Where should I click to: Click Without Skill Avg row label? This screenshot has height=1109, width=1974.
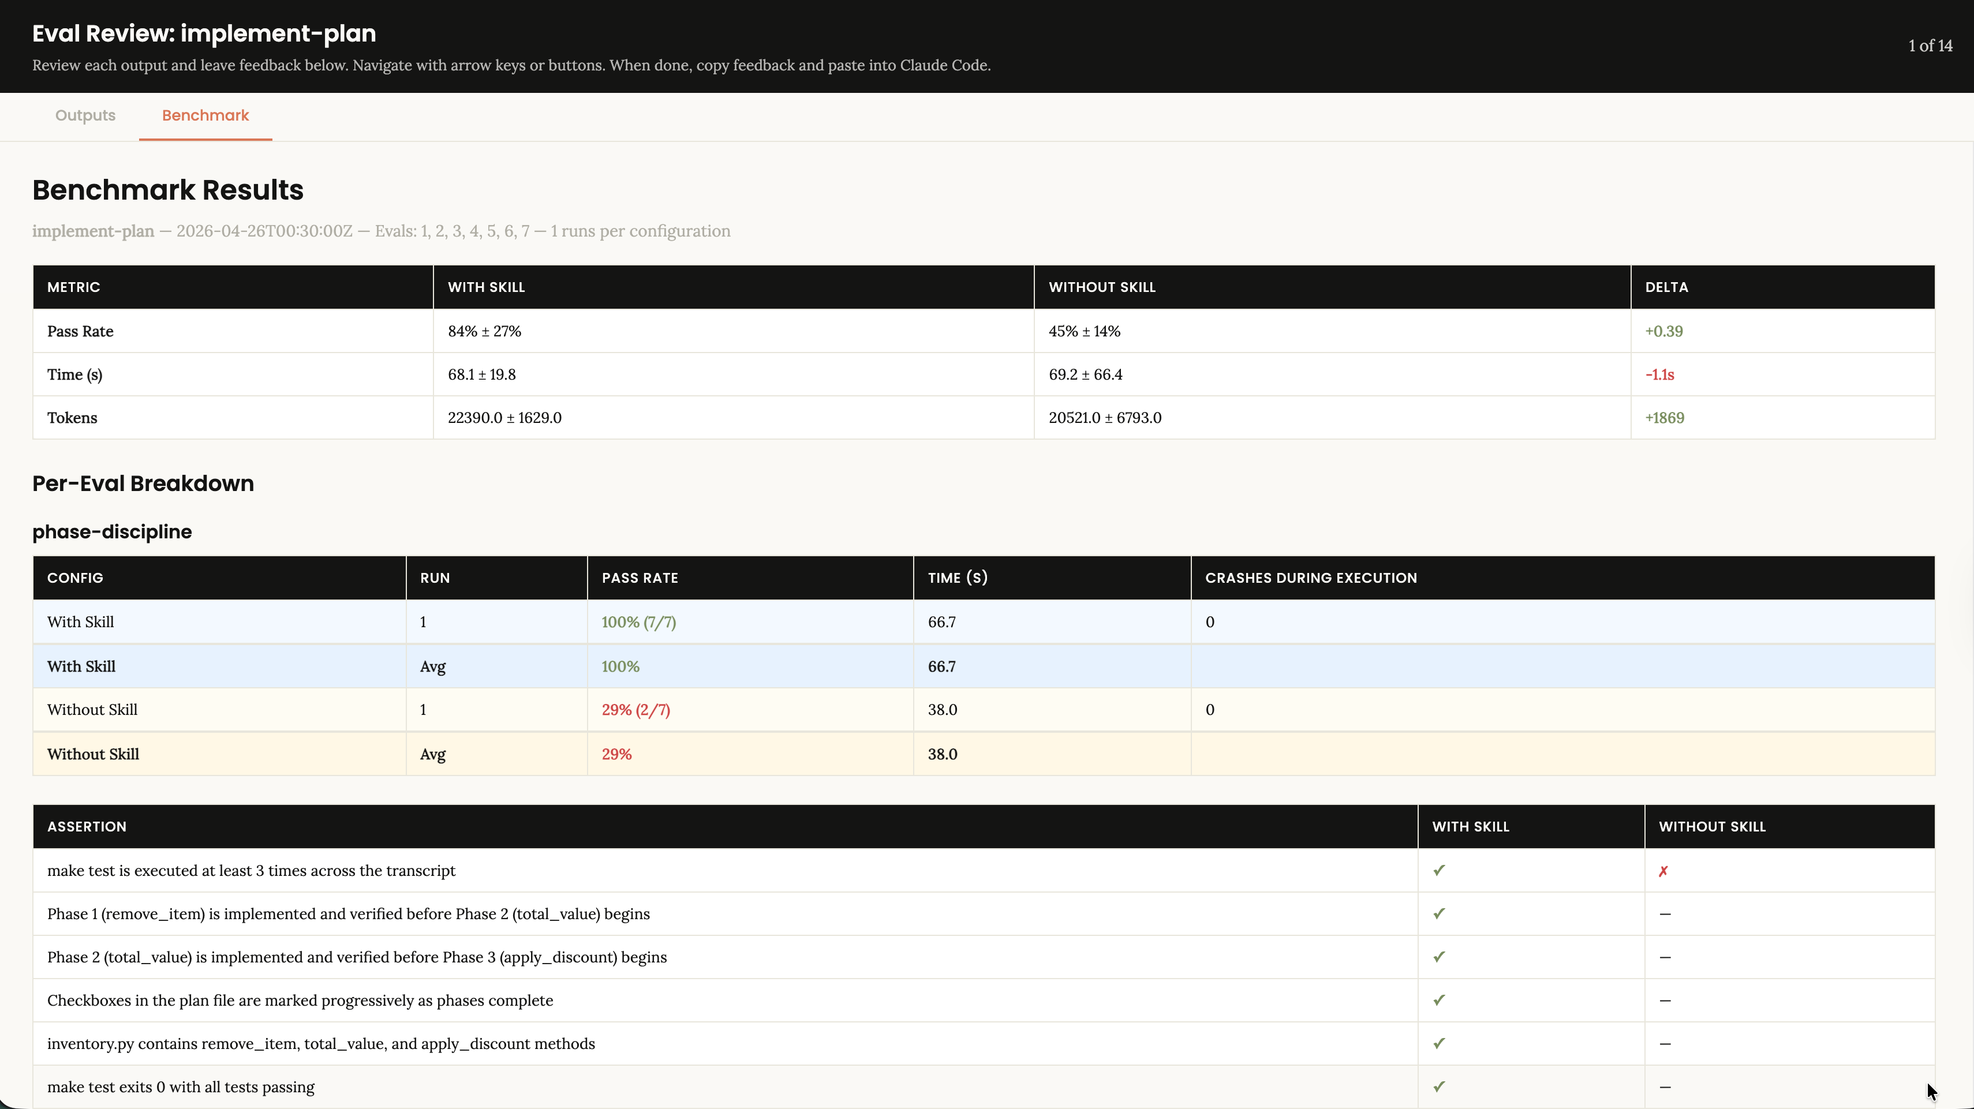[x=94, y=754]
